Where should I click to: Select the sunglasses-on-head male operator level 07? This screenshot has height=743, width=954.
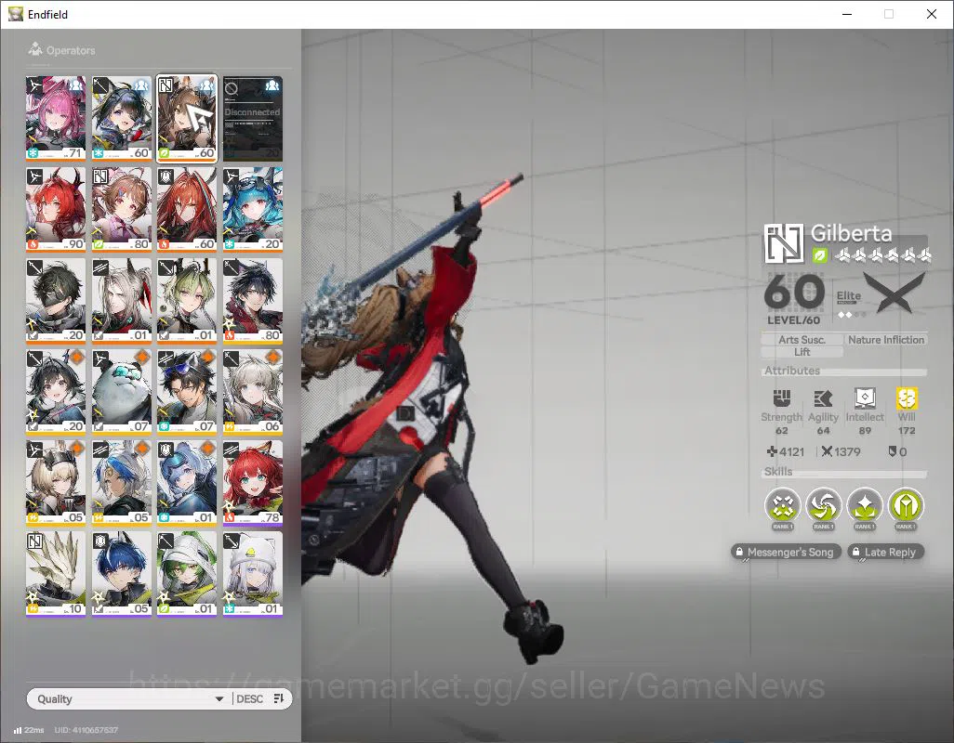[187, 391]
